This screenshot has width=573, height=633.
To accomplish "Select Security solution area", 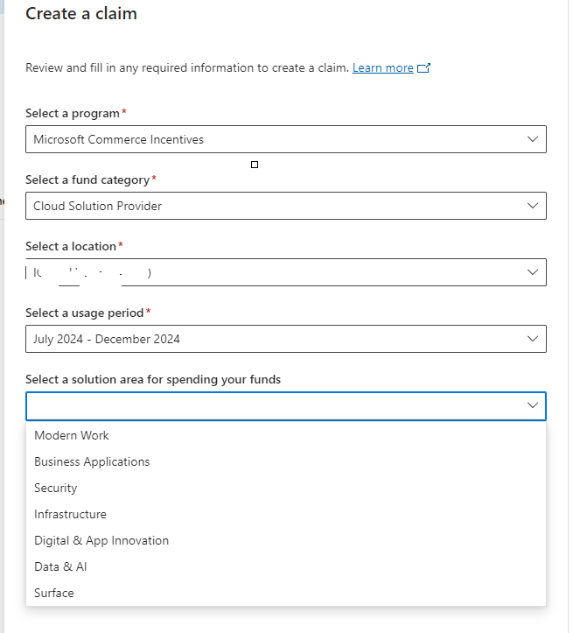I will (286, 488).
